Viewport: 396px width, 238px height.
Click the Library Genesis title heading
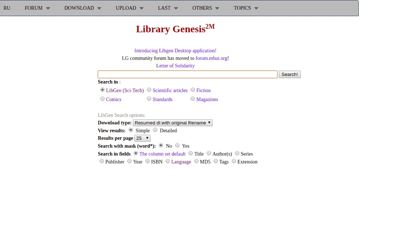(175, 29)
